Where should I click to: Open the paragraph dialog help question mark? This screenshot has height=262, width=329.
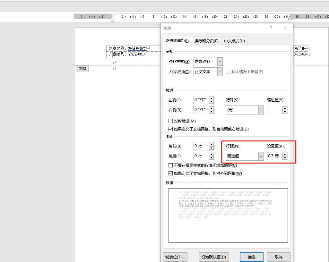[x=271, y=28]
